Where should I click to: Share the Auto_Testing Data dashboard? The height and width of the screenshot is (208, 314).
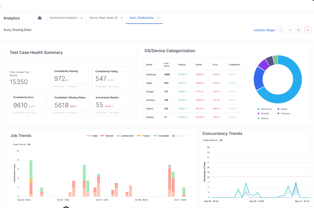290,30
